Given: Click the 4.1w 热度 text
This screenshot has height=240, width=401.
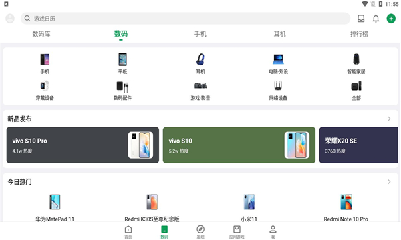Looking at the screenshot, I should [22, 151].
